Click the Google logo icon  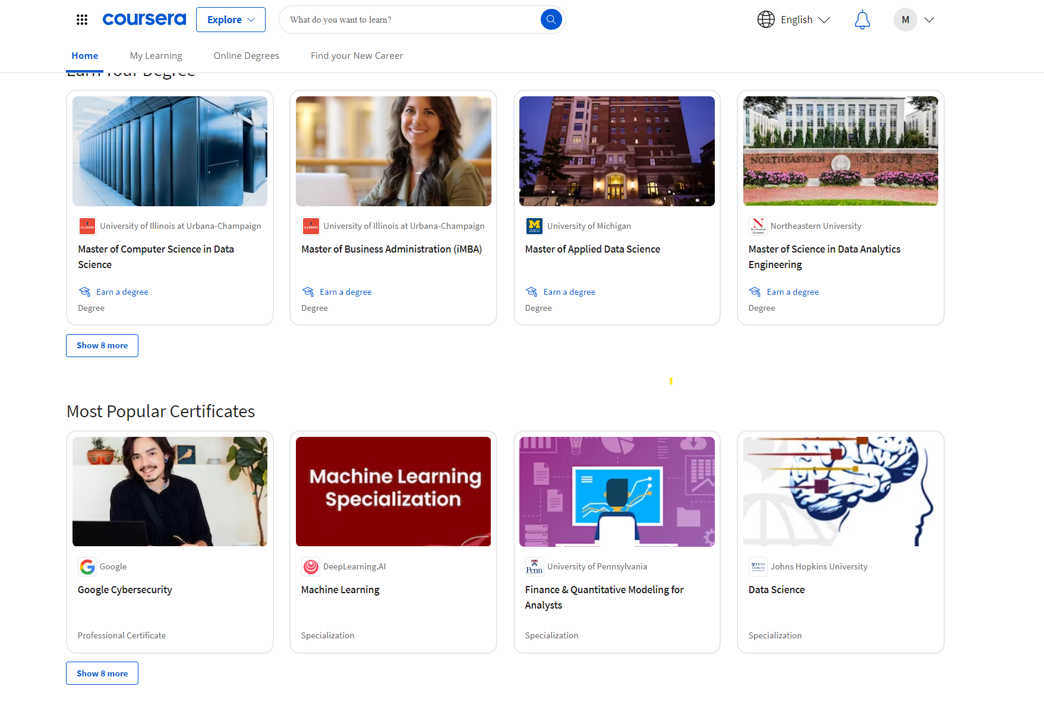[87, 566]
